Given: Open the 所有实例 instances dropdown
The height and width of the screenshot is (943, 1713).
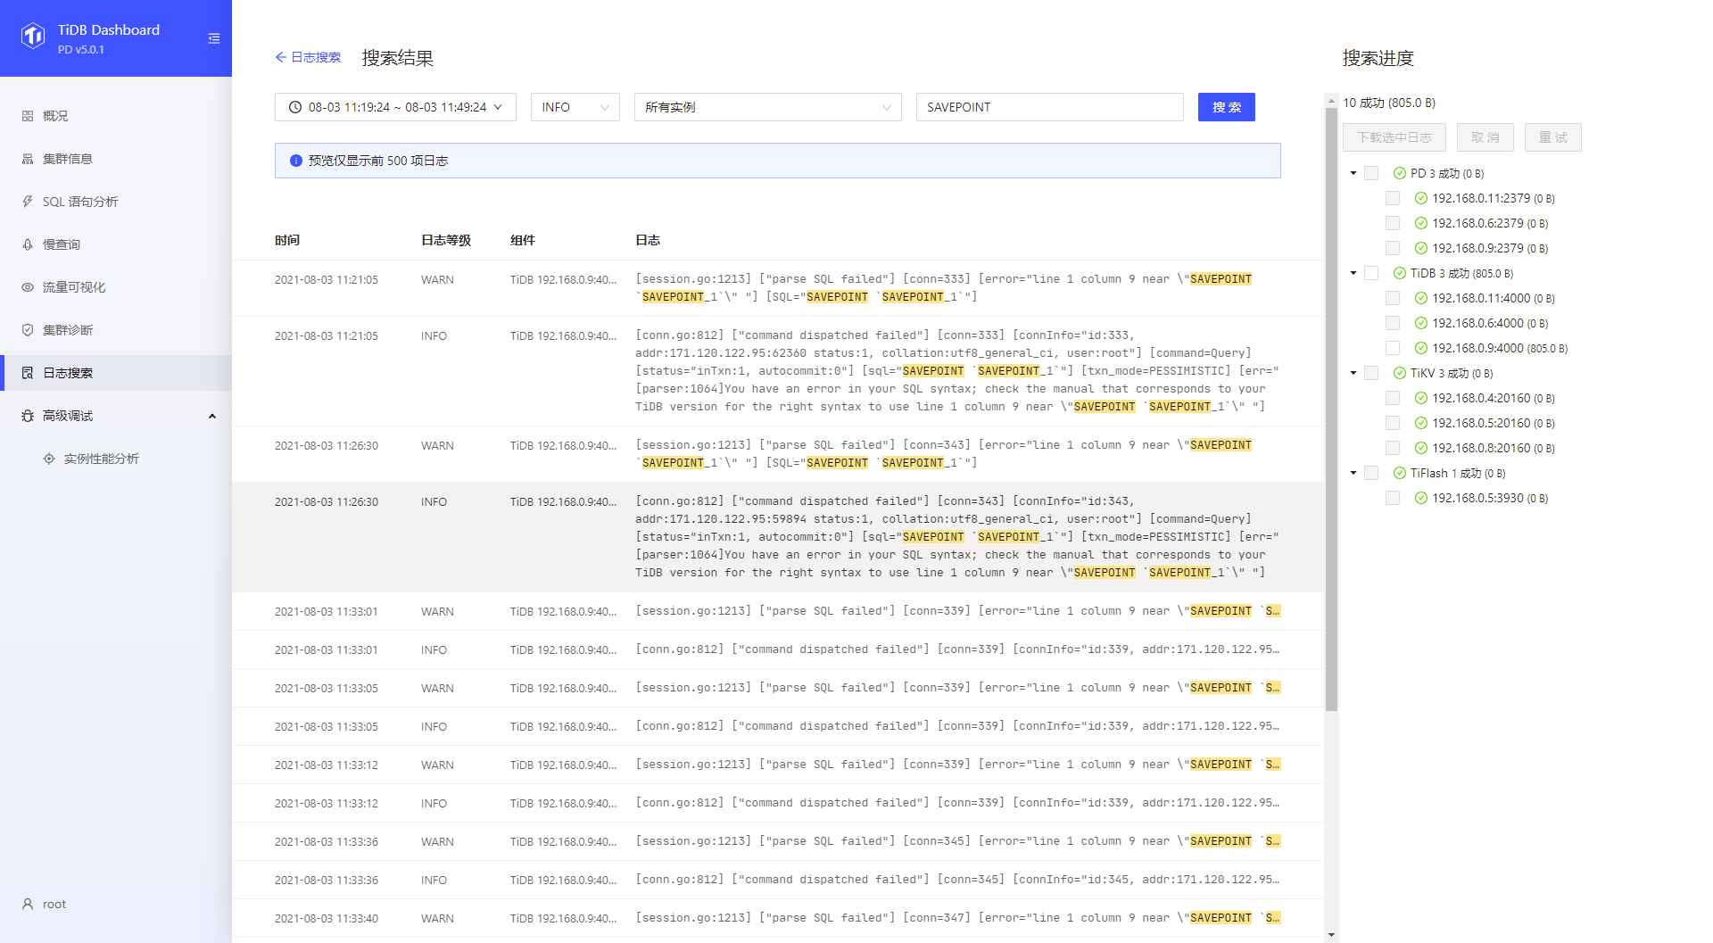Looking at the screenshot, I should tap(768, 107).
